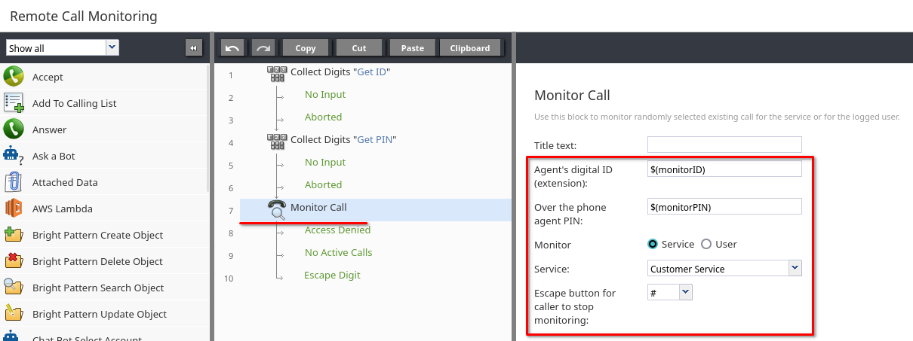Click the Attached Data paperclip icon

(x=14, y=182)
